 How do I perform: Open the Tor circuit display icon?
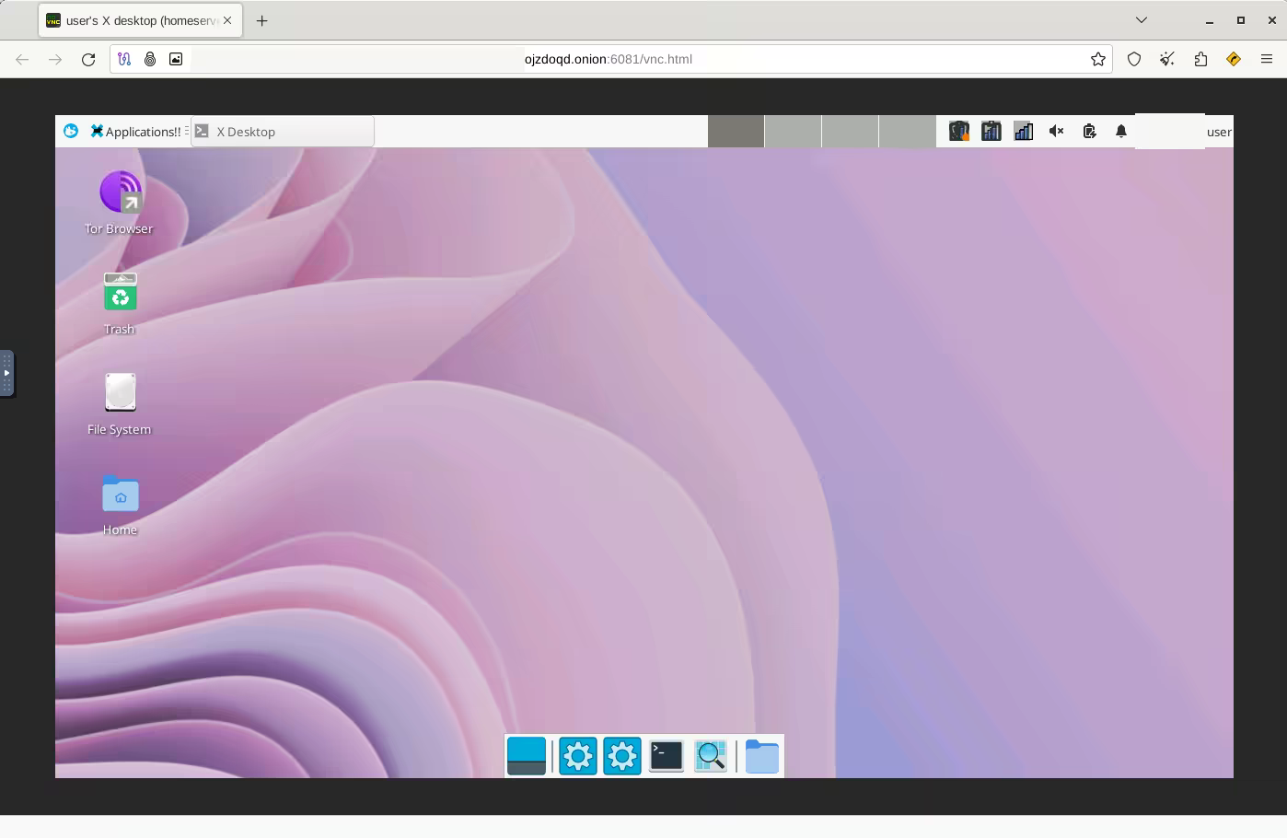[124, 59]
